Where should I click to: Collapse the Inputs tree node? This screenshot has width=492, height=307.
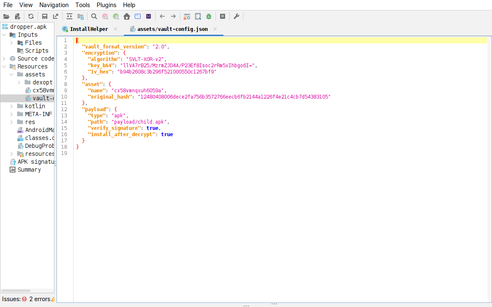pyautogui.click(x=4, y=35)
